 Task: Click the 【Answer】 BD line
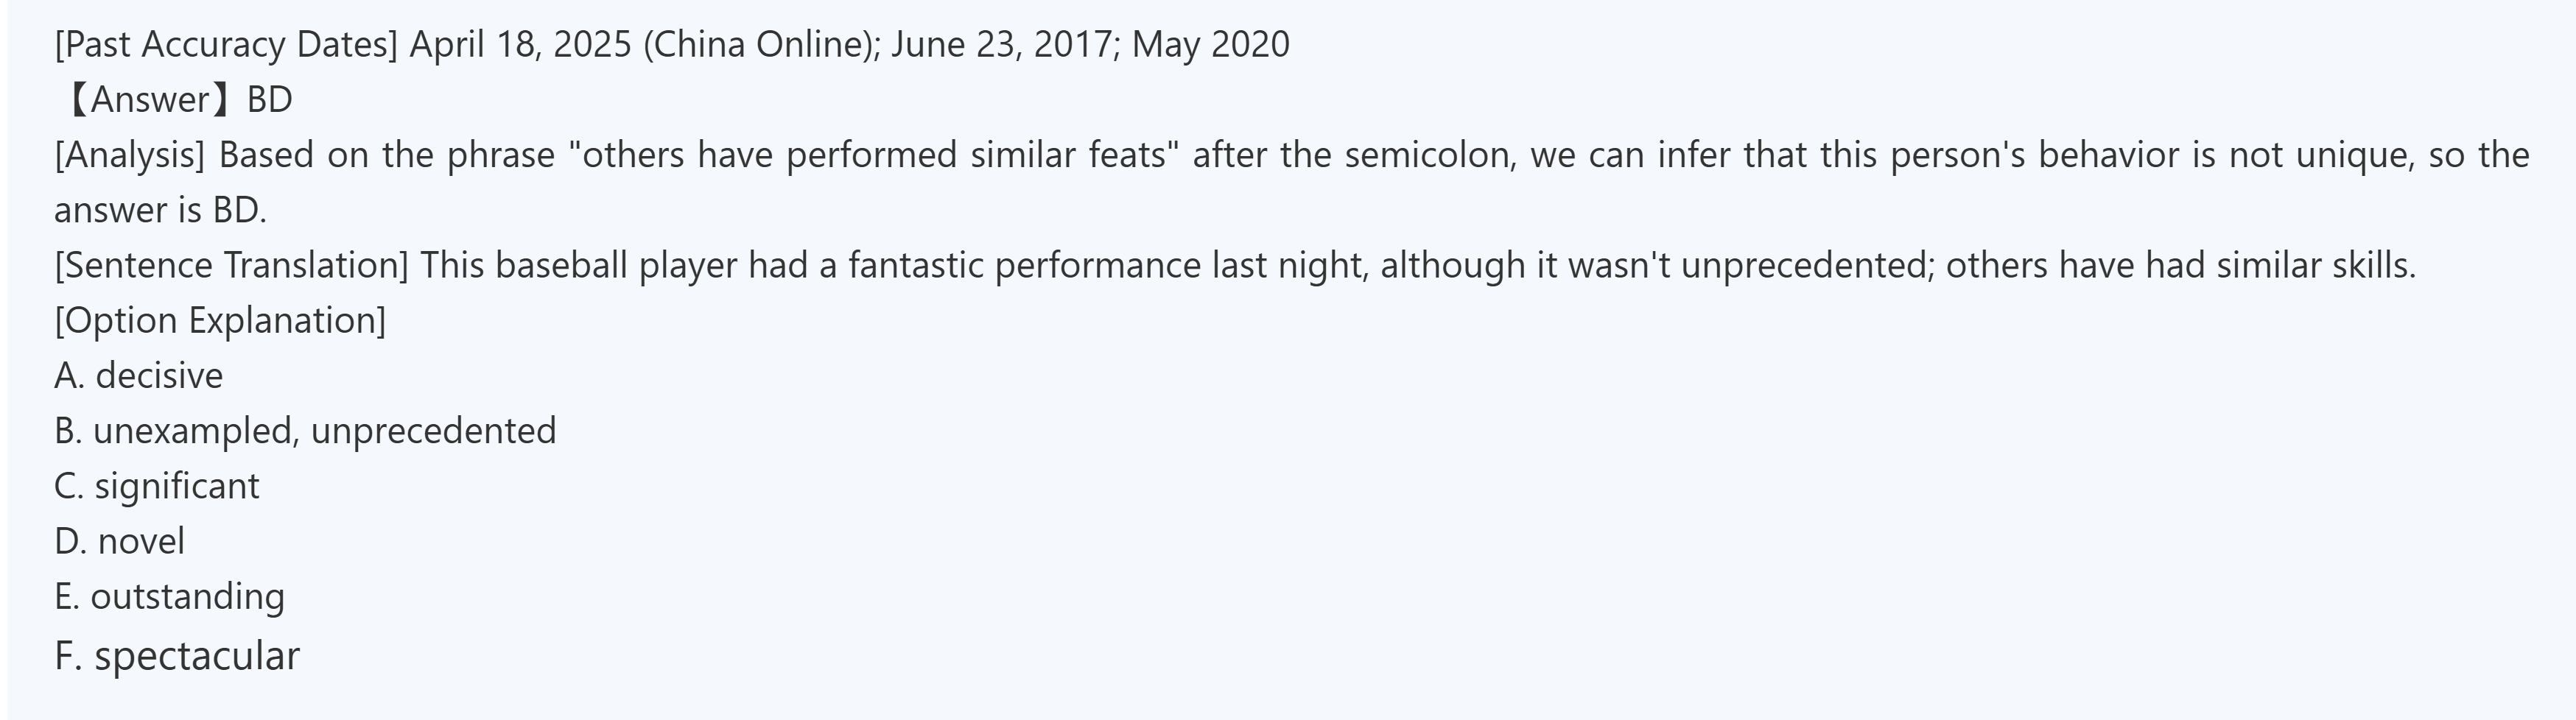(x=176, y=100)
